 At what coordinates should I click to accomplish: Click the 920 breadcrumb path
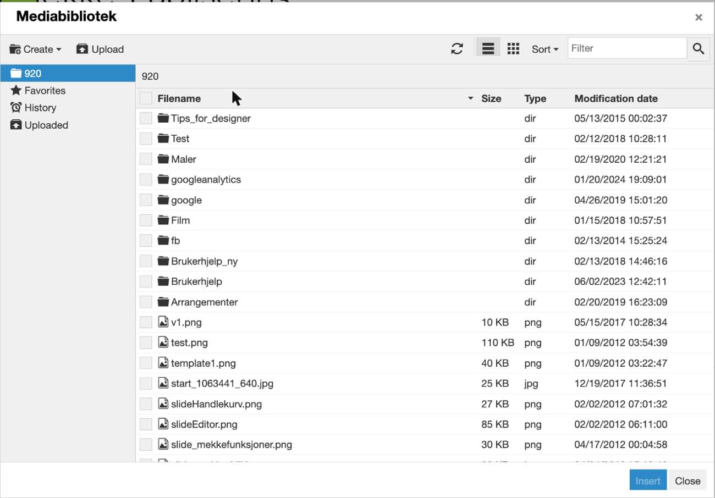pos(150,76)
